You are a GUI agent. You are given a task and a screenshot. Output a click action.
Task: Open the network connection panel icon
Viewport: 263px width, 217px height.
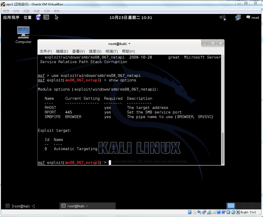pos(238,18)
